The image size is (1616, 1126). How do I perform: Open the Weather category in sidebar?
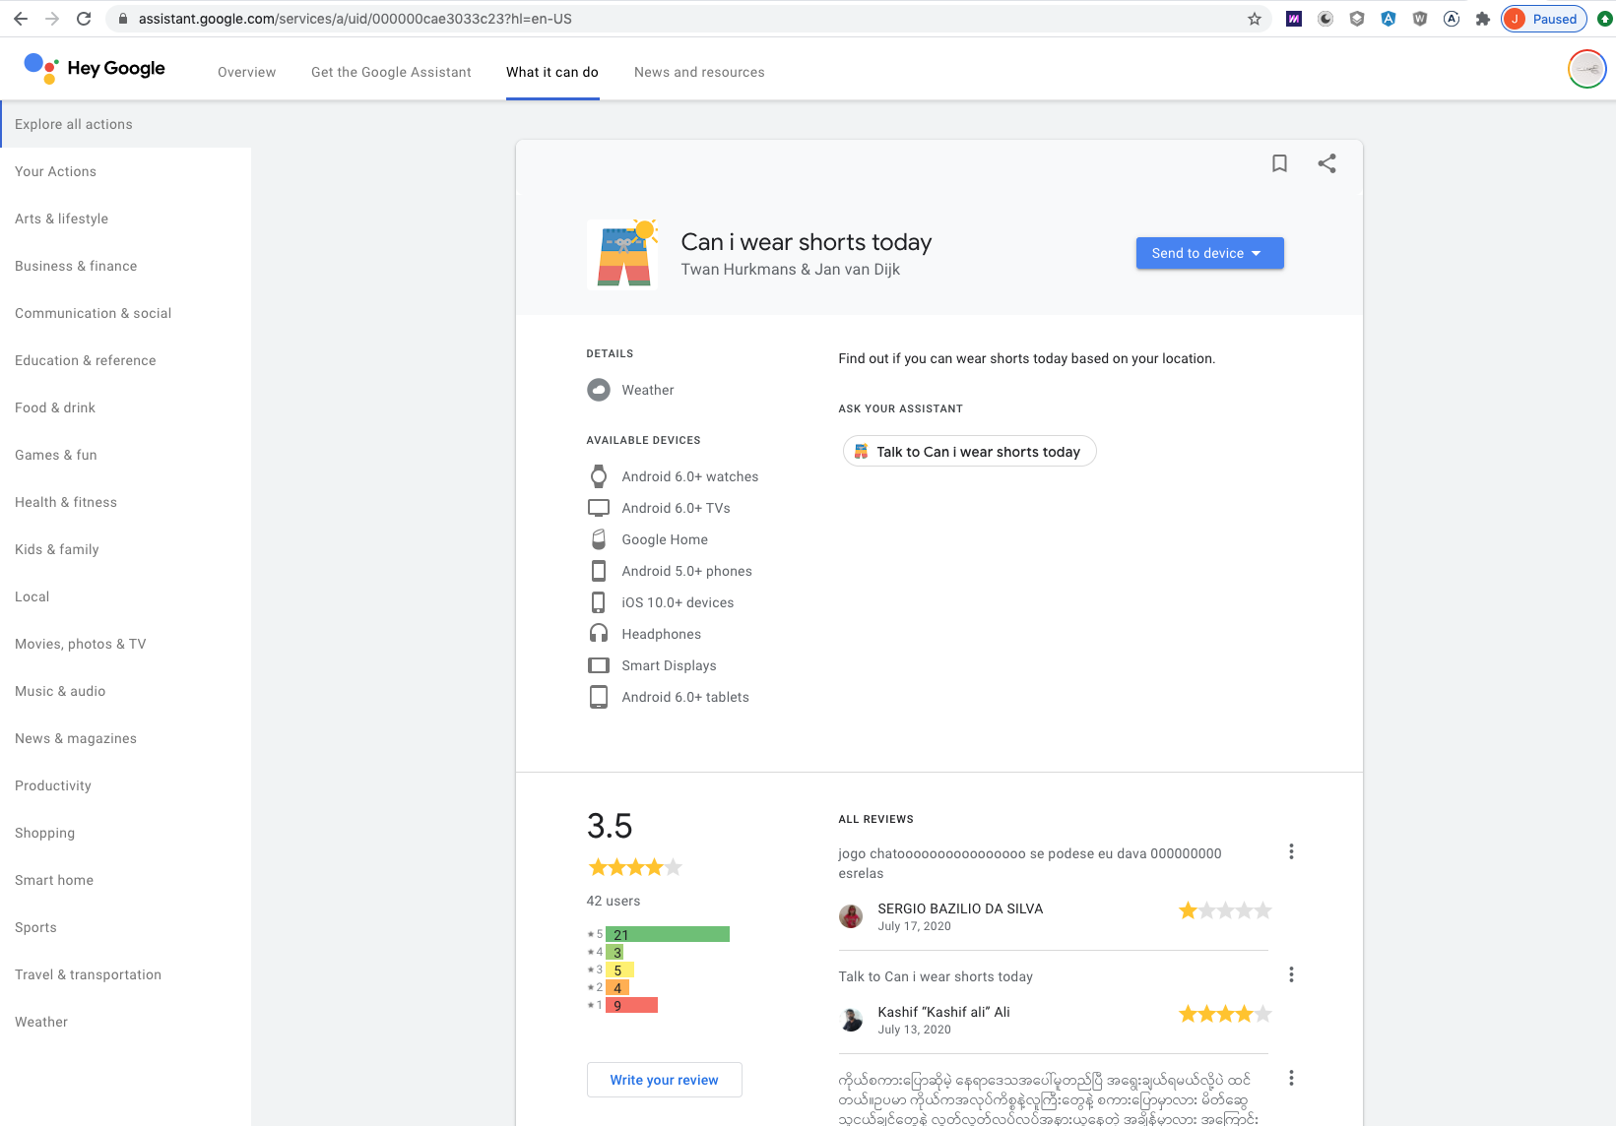(x=126, y=1022)
